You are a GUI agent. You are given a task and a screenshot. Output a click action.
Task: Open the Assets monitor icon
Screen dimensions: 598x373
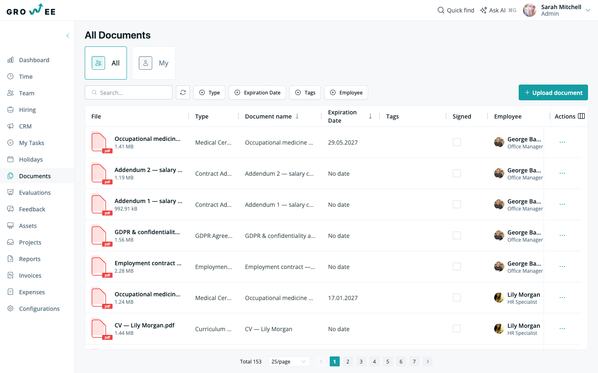pyautogui.click(x=10, y=226)
